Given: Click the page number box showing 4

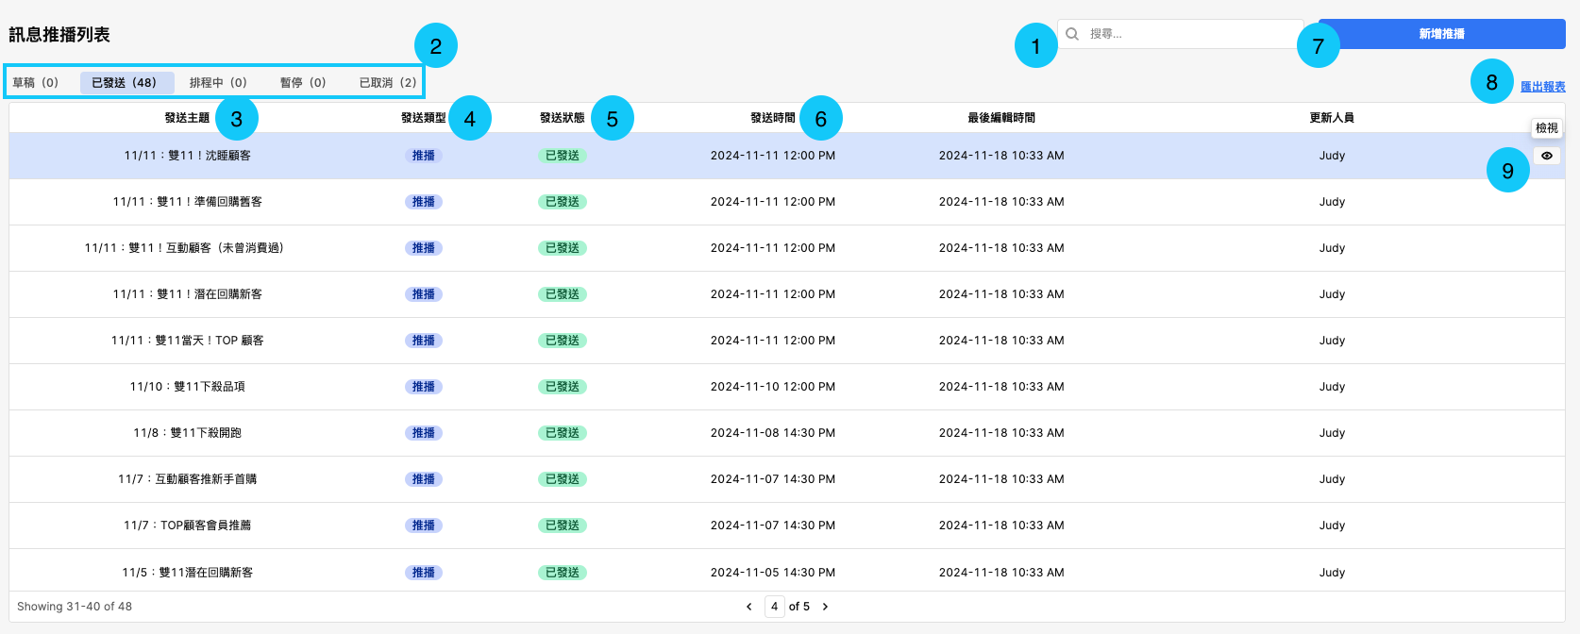Looking at the screenshot, I should 774,607.
